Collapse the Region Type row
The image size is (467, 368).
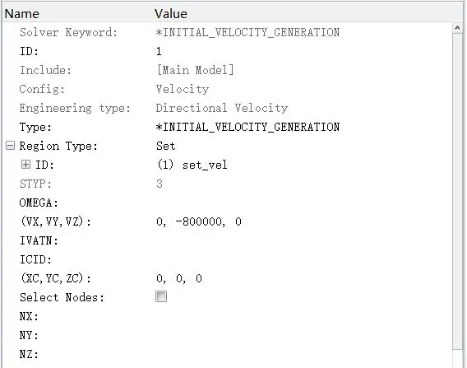pos(10,146)
